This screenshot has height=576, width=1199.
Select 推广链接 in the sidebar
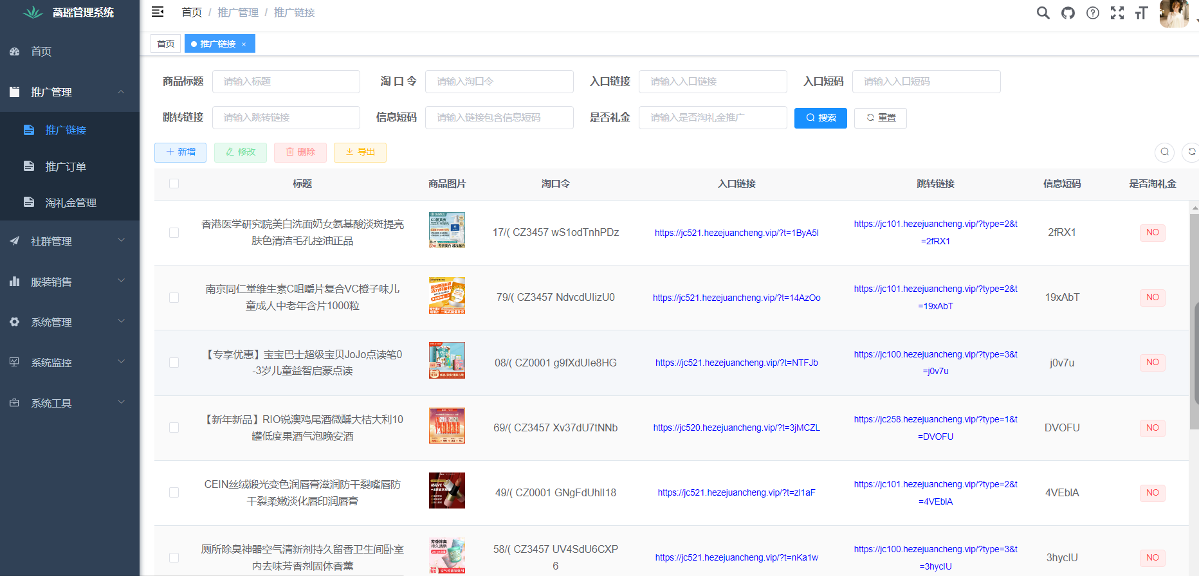click(x=69, y=130)
